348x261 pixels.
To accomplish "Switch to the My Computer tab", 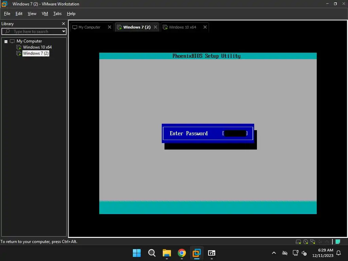I will coord(89,27).
